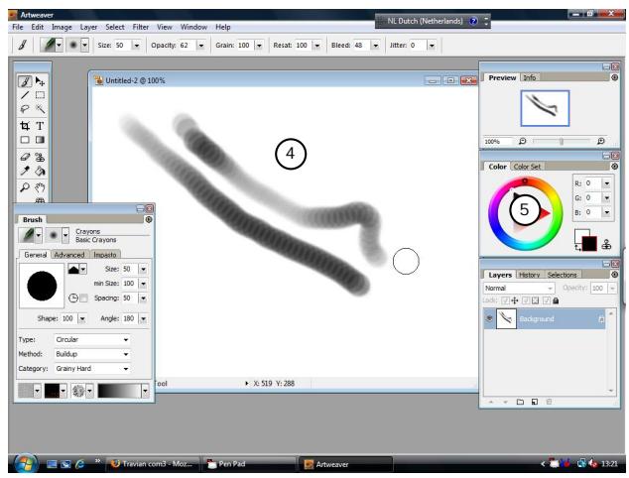The height and width of the screenshot is (478, 629).
Task: Select the Zoom magnifier tool
Action: point(25,187)
